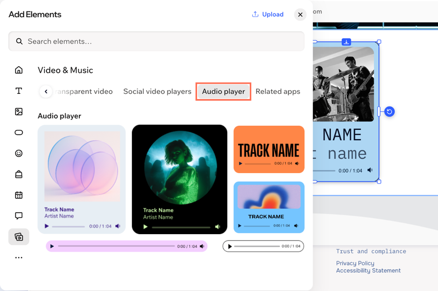438x291 pixels.
Task: Open the Button elements category
Action: click(x=19, y=132)
